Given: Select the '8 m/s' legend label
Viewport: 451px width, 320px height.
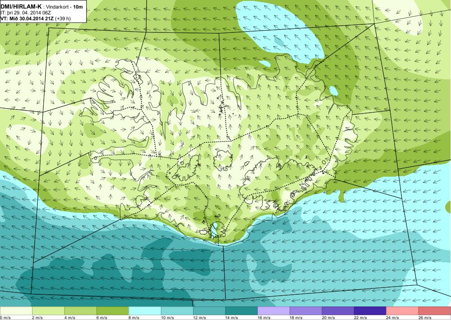Looking at the screenshot, I should [x=134, y=318].
